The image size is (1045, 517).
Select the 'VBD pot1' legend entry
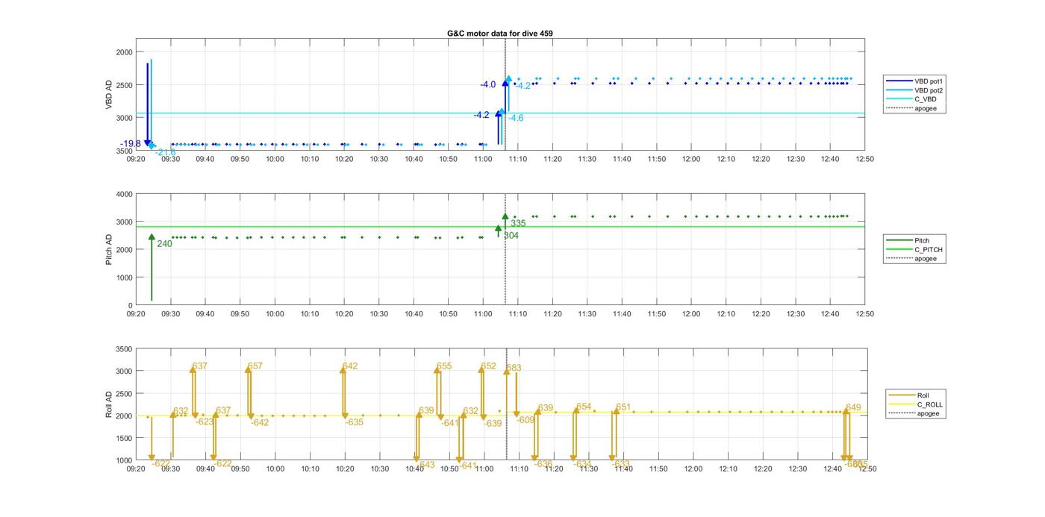pos(929,81)
